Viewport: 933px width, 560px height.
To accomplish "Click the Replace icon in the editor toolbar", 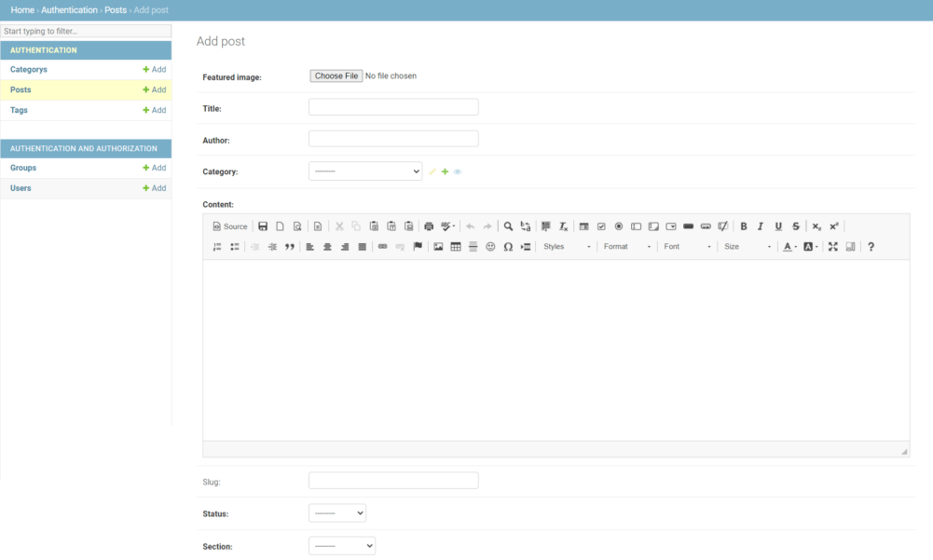I will click(526, 226).
